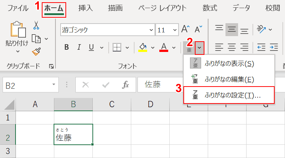
Task: Select row 1 header
Action: click(x=8, y=117)
